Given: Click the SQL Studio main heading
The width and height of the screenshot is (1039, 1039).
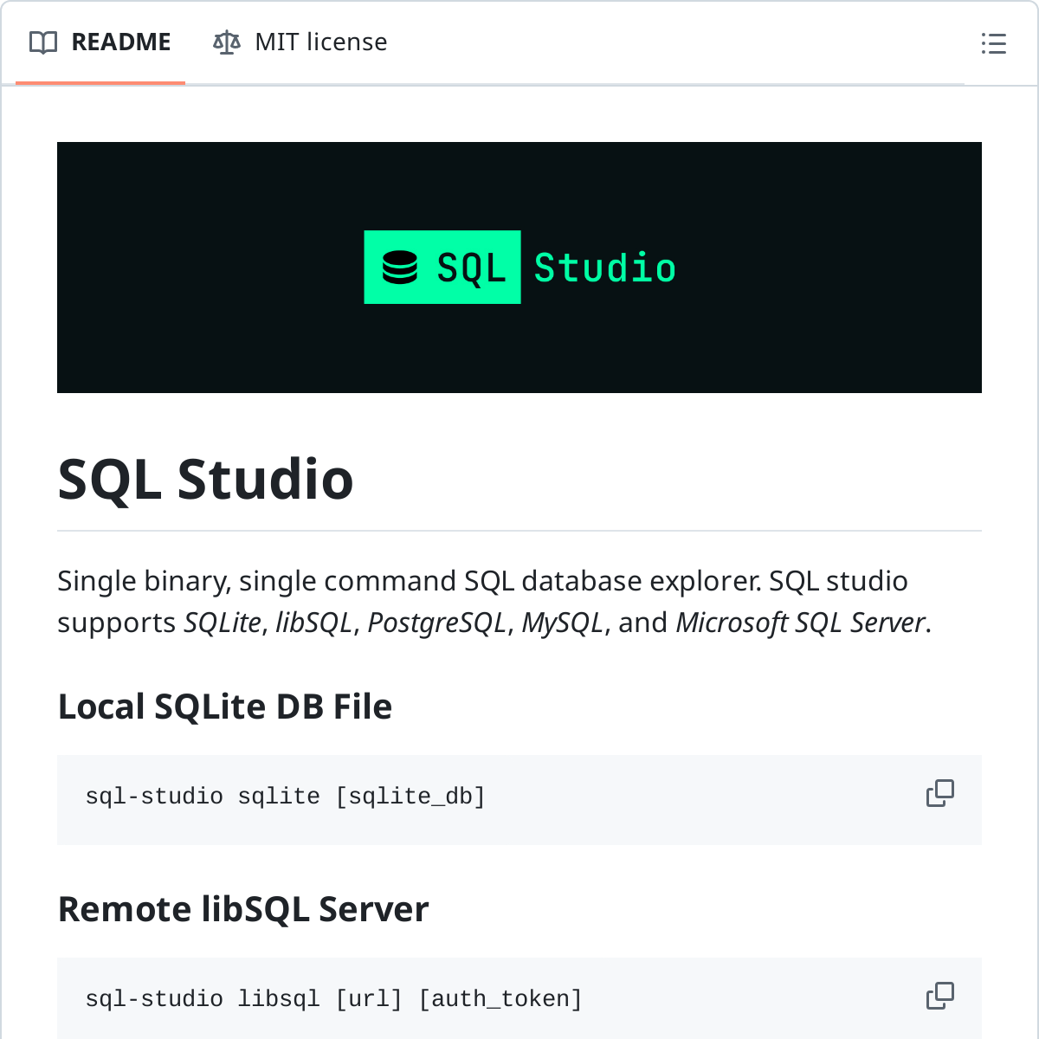Looking at the screenshot, I should [x=205, y=479].
